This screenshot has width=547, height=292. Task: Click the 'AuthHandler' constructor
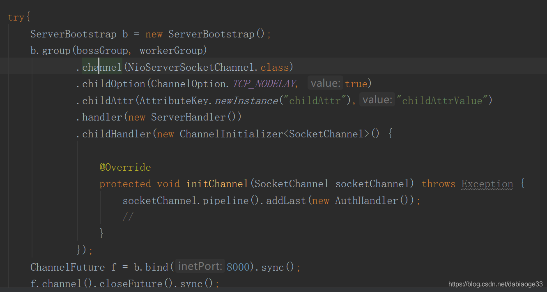[x=367, y=201]
